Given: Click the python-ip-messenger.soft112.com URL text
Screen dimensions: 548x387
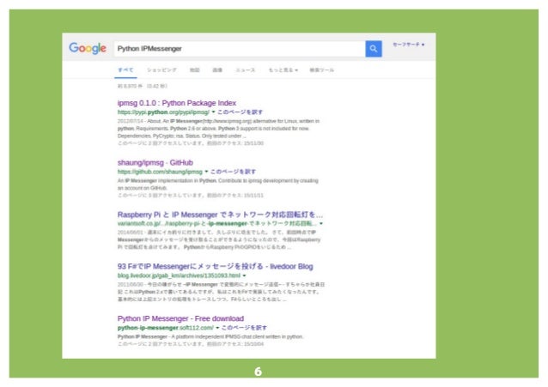Looking at the screenshot, I should [166, 328].
